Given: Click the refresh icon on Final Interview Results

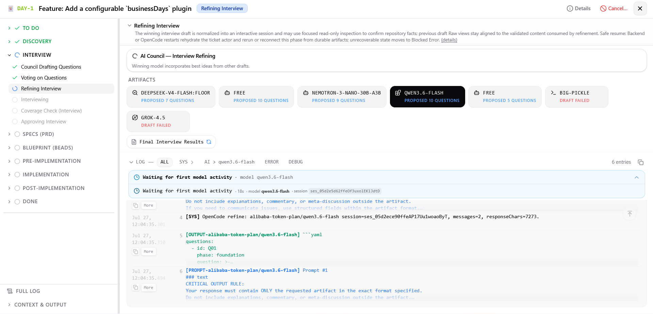Looking at the screenshot, I should click(209, 142).
